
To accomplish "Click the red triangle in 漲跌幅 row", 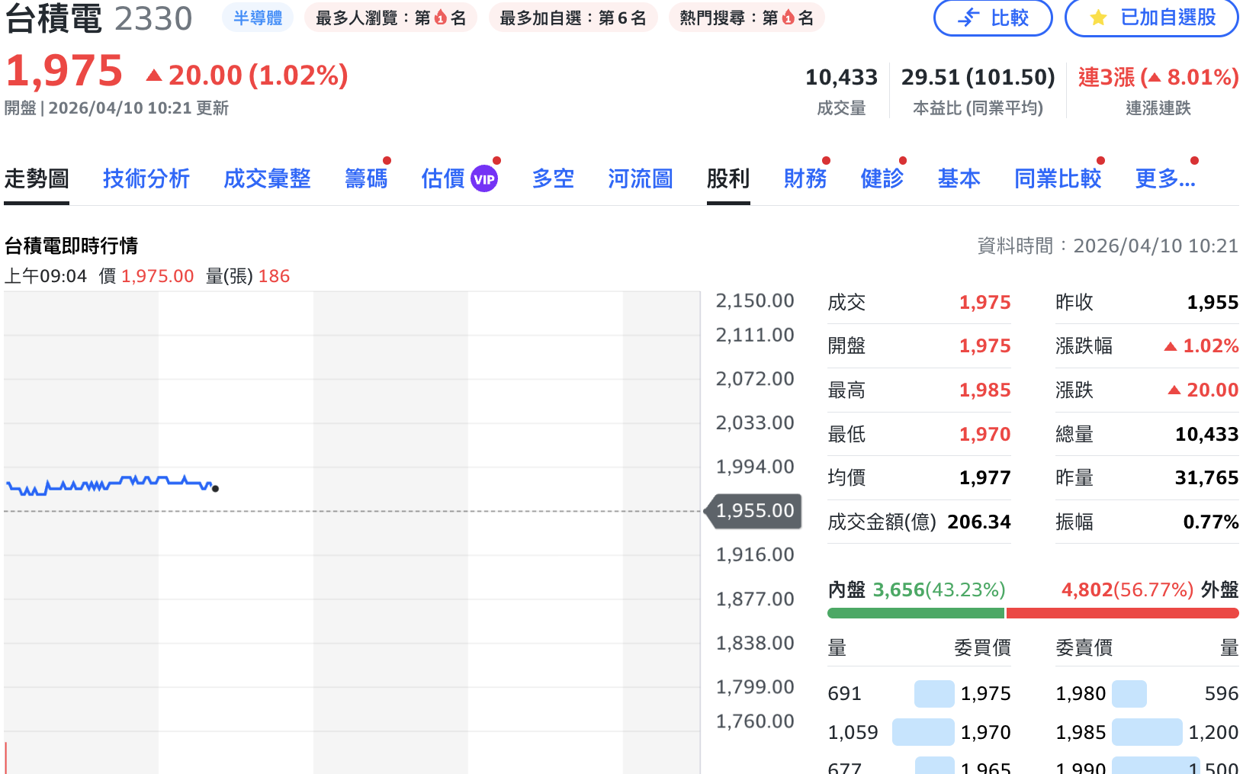I will pos(1171,346).
